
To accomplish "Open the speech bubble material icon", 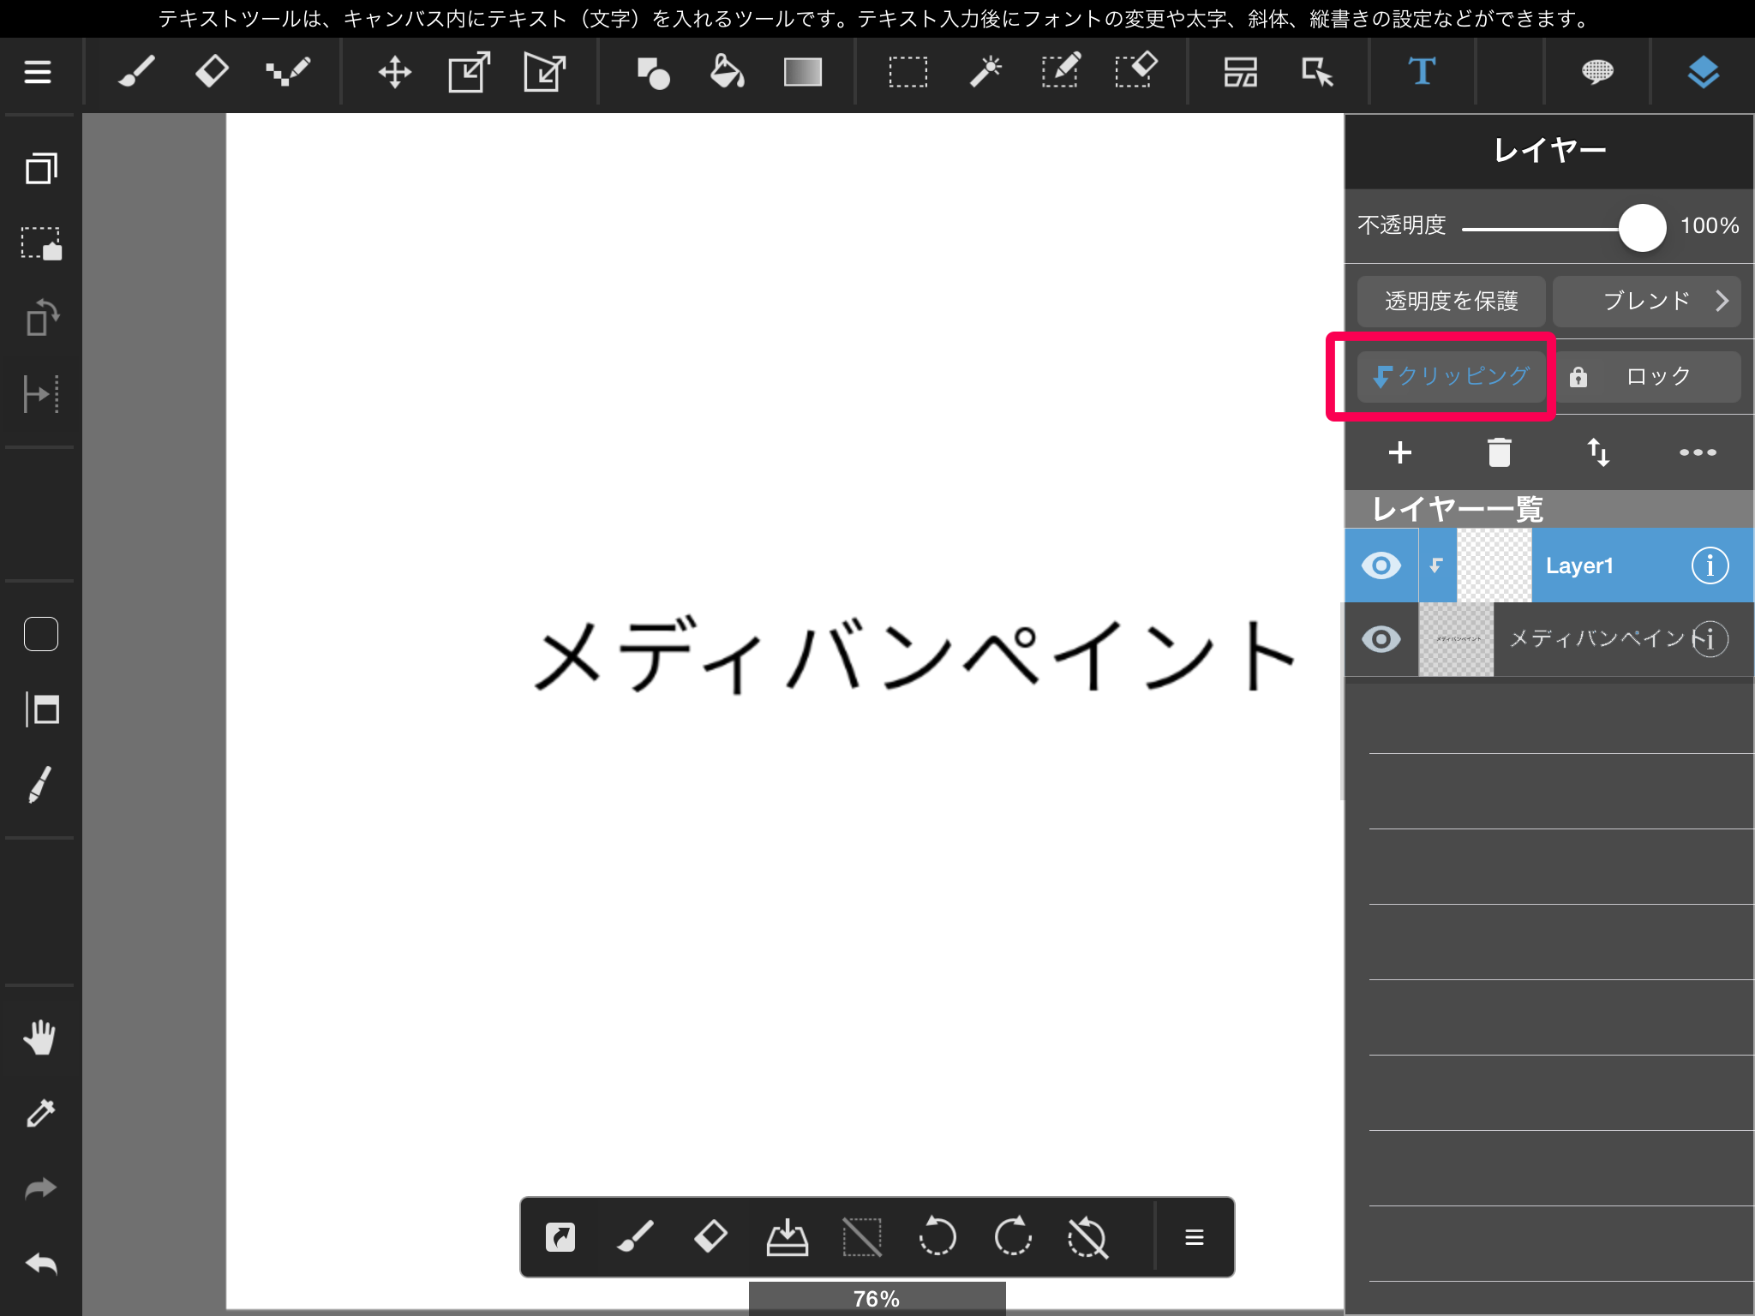I will (1597, 73).
